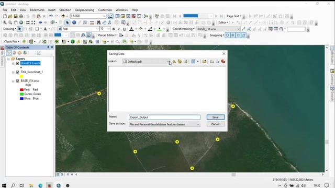Switch to List By Source view
Screen dimensions: 335x188
(14, 53)
